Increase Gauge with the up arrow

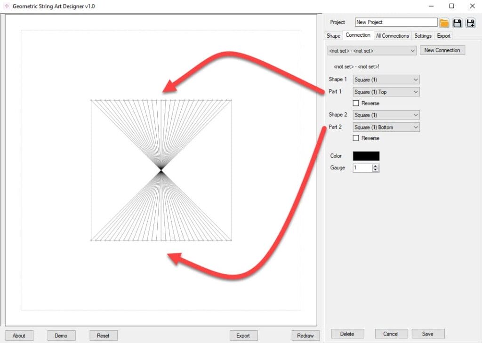tap(375, 166)
